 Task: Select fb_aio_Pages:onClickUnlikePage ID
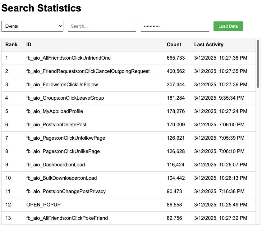63,151
